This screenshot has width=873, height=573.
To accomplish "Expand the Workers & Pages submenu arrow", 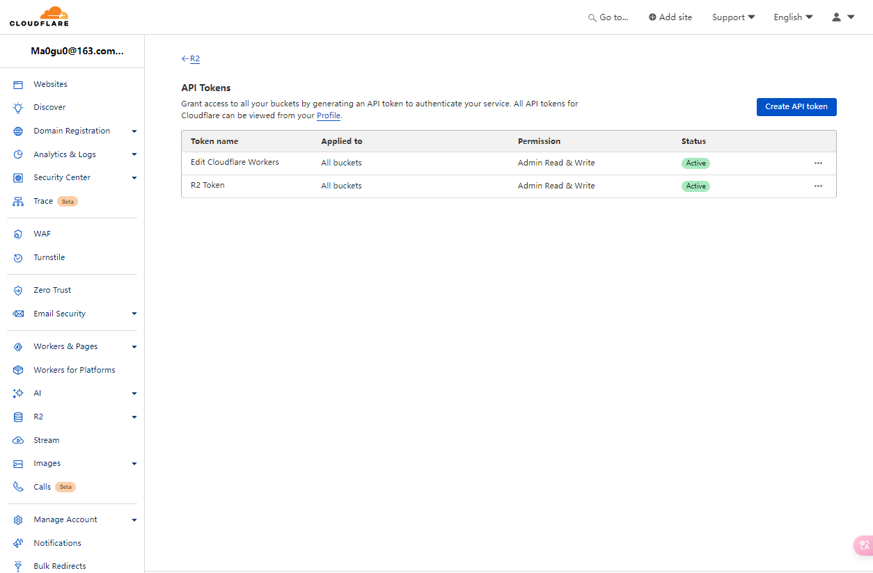I will coord(134,347).
